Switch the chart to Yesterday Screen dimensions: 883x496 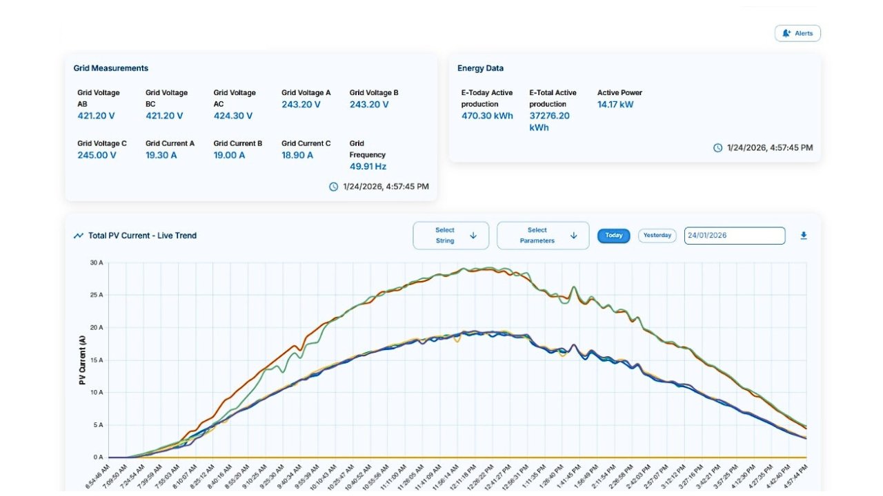(x=657, y=236)
